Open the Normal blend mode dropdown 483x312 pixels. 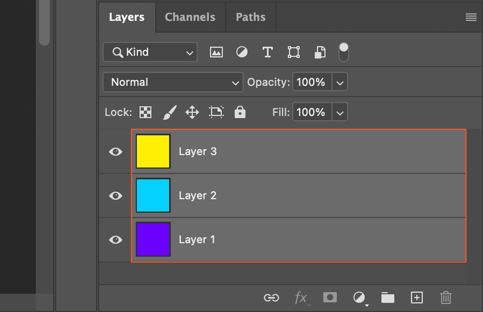coord(173,82)
